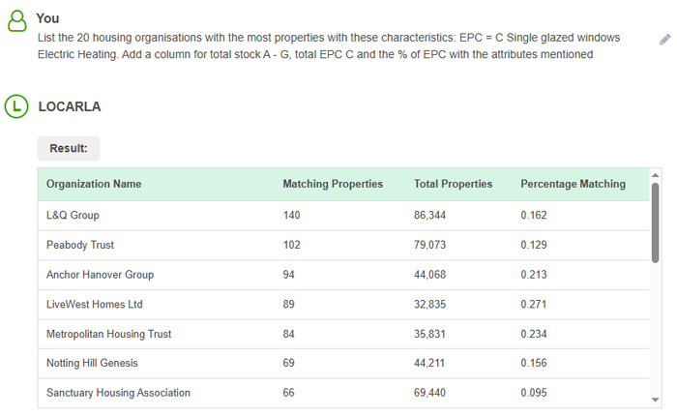The image size is (677, 416).
Task: Click the LOCARLA circular L logo icon
Action: [x=16, y=106]
